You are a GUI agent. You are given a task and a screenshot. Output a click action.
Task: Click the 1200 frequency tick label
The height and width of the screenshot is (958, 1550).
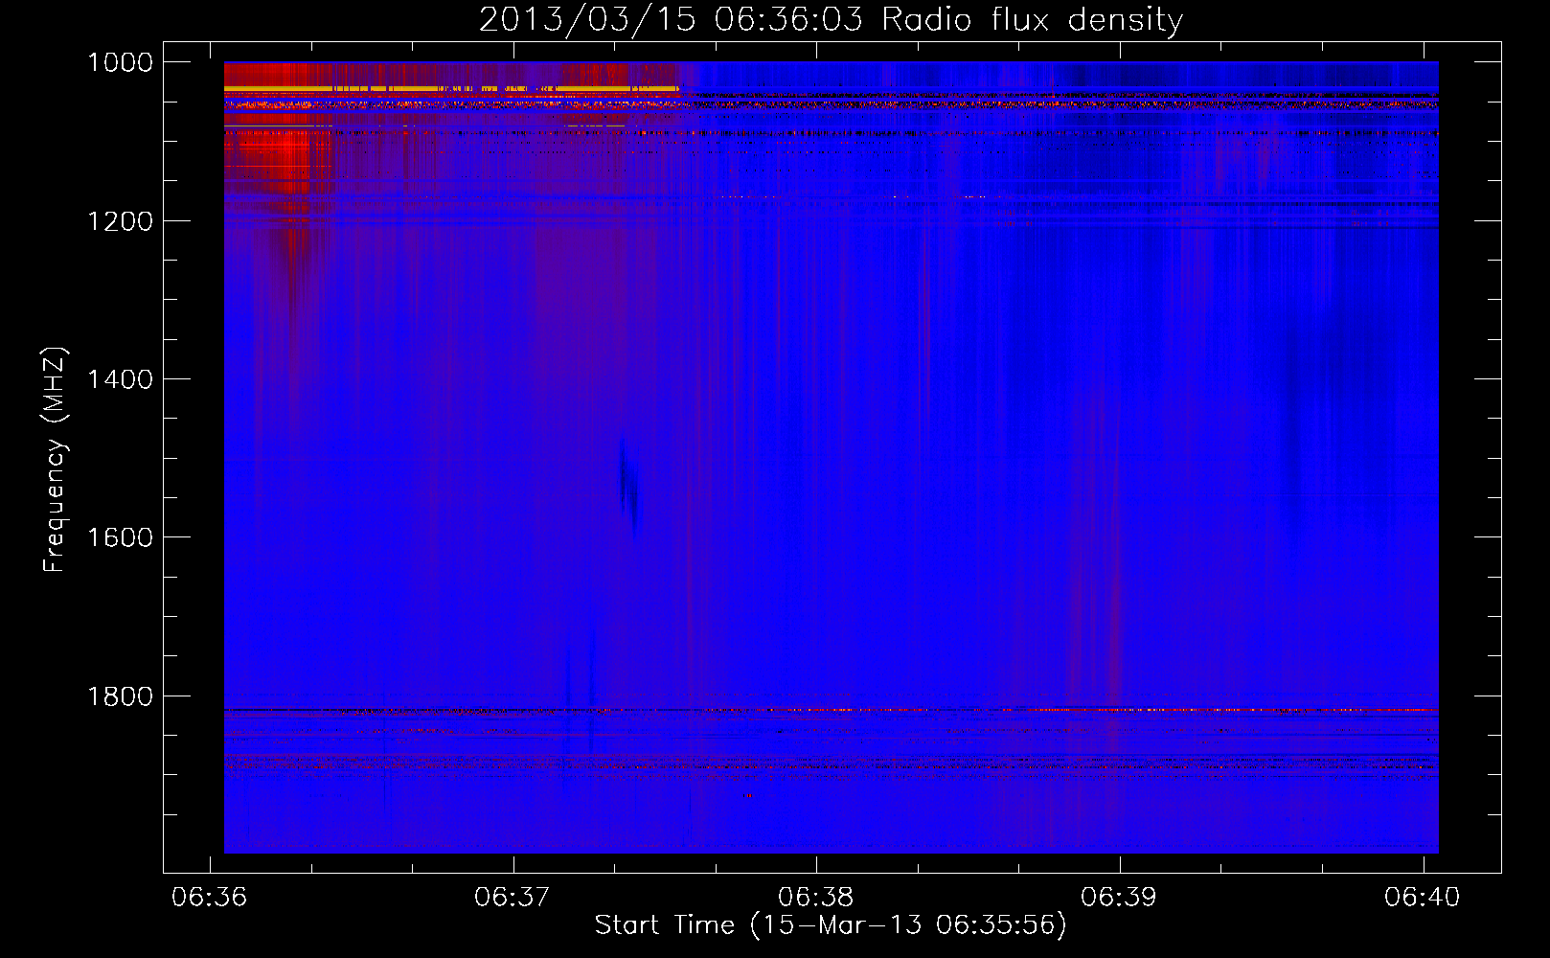(121, 221)
